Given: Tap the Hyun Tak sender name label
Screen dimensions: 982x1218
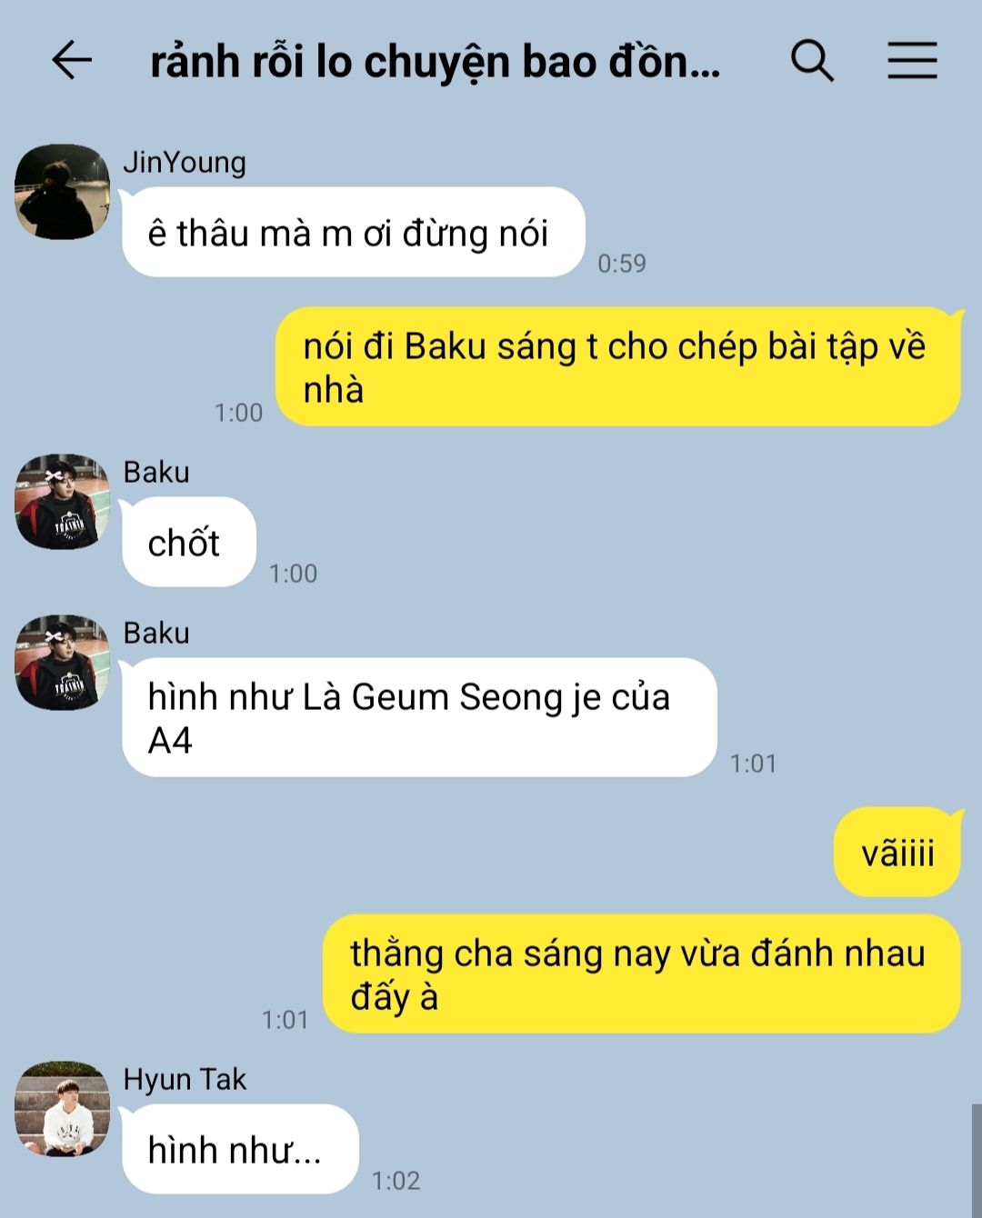Looking at the screenshot, I should pos(185,1079).
